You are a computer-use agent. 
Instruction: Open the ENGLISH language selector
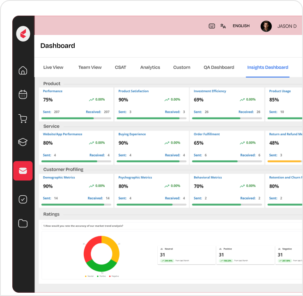coord(241,26)
